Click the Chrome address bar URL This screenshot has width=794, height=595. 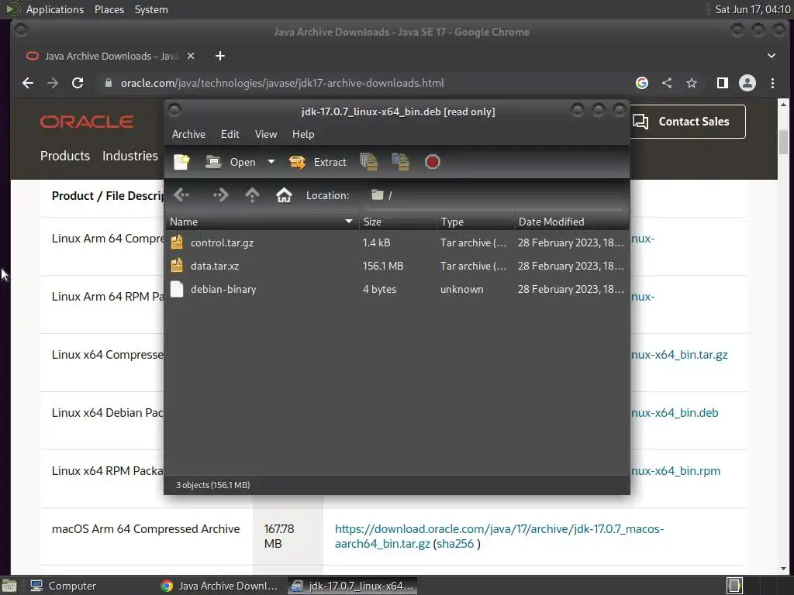pos(282,83)
